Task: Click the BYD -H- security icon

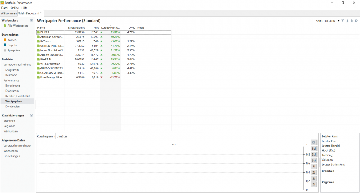Action: click(x=39, y=41)
